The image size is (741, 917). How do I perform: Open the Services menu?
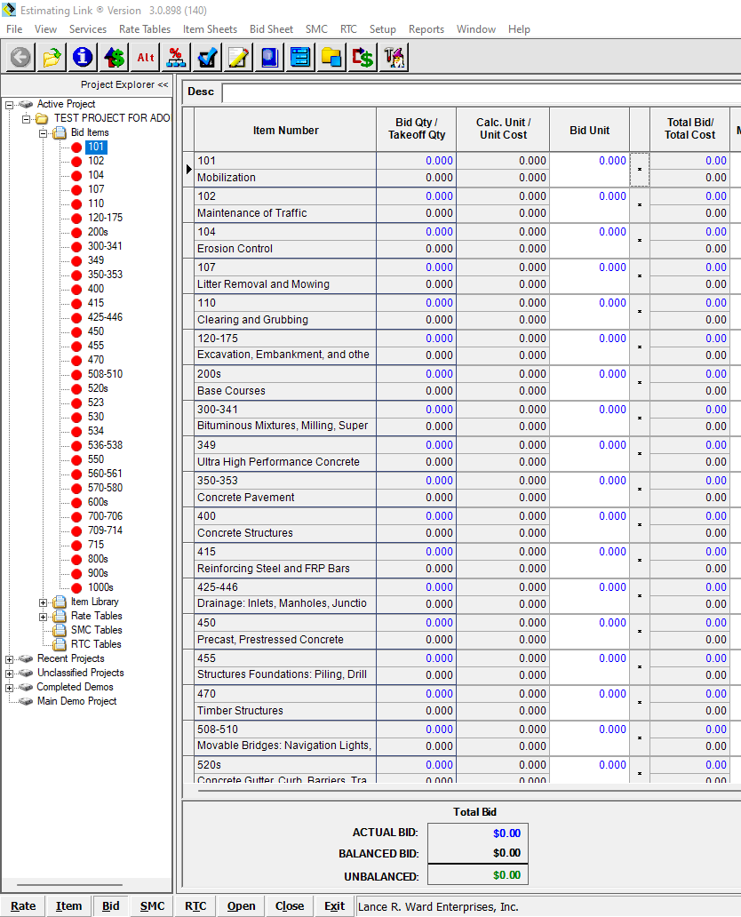[x=88, y=29]
